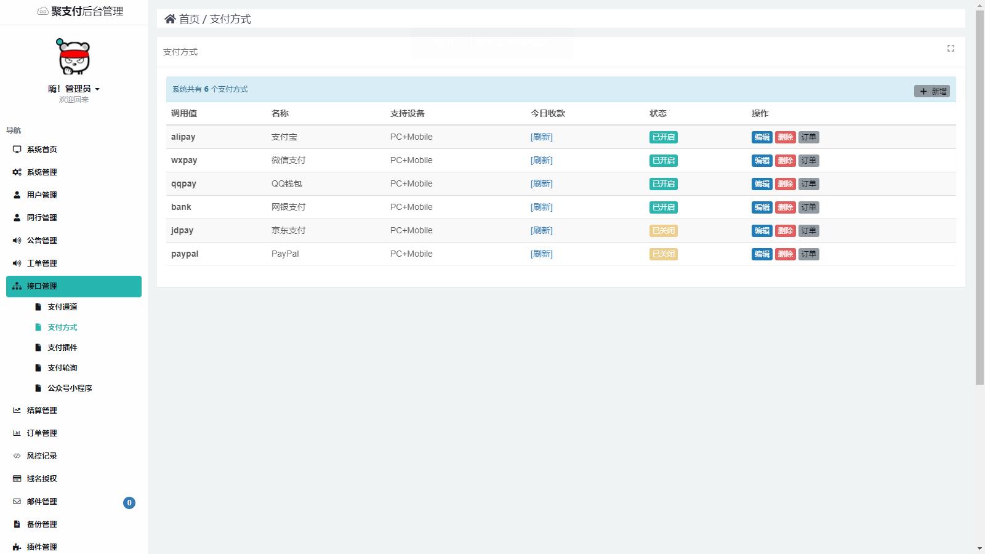Refresh today's income for wxpay
Screen dimensions: 985x554
[541, 161]
